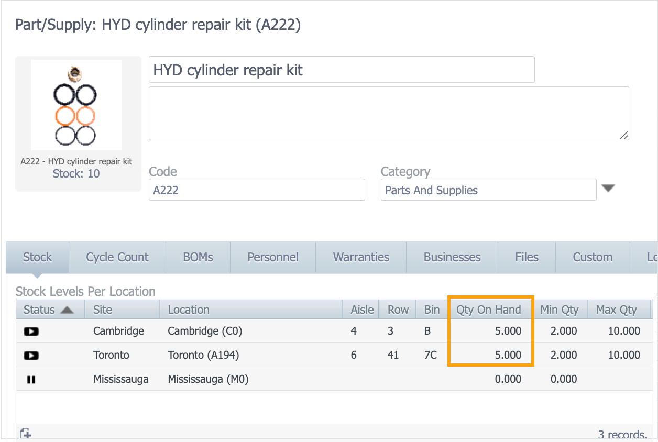
Task: Click the add new stock record icon
Action: [x=25, y=434]
